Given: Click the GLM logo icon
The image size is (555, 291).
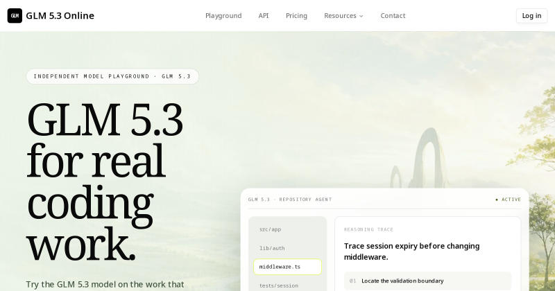Looking at the screenshot, I should pos(15,15).
